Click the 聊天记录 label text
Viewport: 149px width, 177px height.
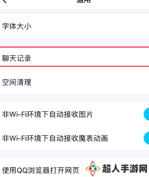pyautogui.click(x=17, y=58)
